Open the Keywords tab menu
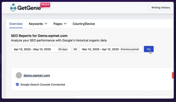Screen dimensions: 176x102 [x=38, y=24]
